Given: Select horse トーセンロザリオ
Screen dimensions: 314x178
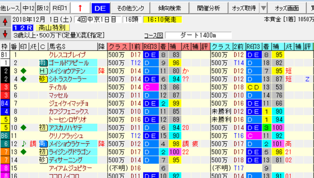Looking at the screenshot, I should click(68, 120).
